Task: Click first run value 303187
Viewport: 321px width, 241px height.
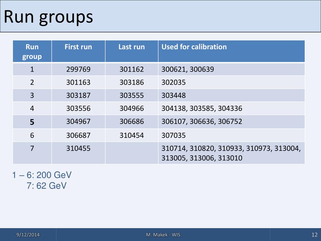Action: pyautogui.click(x=78, y=95)
